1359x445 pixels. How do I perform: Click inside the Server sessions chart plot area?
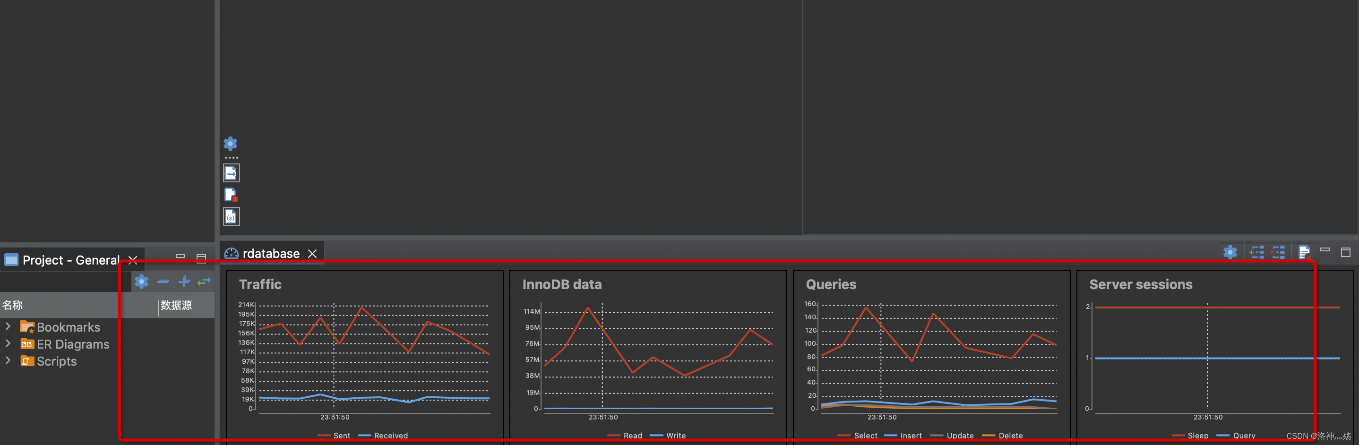[x=1218, y=358]
